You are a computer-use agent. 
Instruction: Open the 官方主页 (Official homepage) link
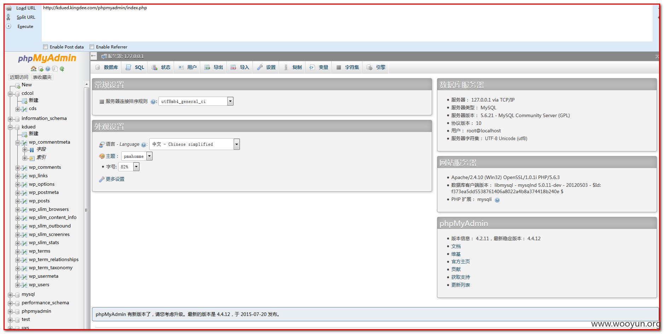tap(460, 261)
